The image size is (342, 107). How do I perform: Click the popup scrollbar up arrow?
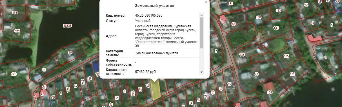(201, 15)
